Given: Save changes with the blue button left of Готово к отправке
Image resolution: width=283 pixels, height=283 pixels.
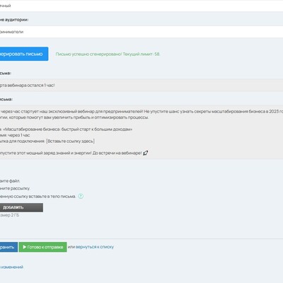Looking at the screenshot, I should point(8,247).
